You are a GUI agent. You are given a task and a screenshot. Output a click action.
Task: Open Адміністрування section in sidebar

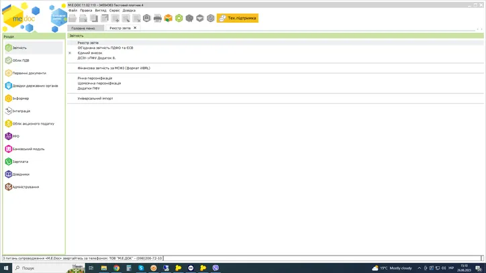(x=26, y=187)
